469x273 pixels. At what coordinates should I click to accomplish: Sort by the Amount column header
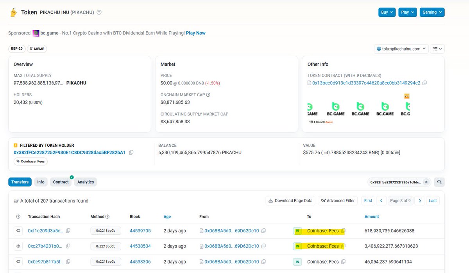[x=372, y=217]
